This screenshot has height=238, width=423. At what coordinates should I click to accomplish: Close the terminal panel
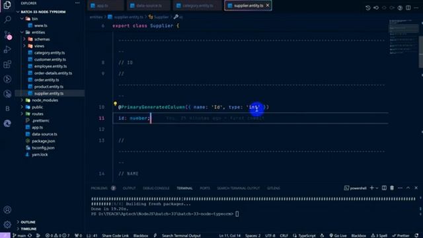click(416, 188)
